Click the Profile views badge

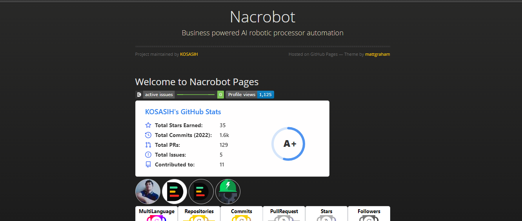click(250, 95)
